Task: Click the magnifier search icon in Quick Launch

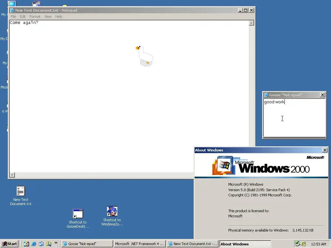Action: click(x=48, y=244)
